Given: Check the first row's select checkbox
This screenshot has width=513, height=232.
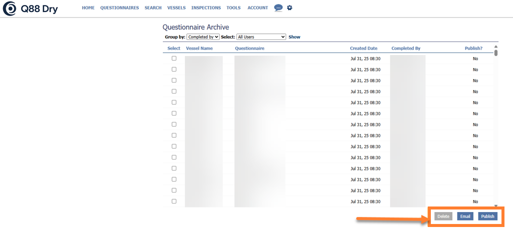Looking at the screenshot, I should [174, 58].
